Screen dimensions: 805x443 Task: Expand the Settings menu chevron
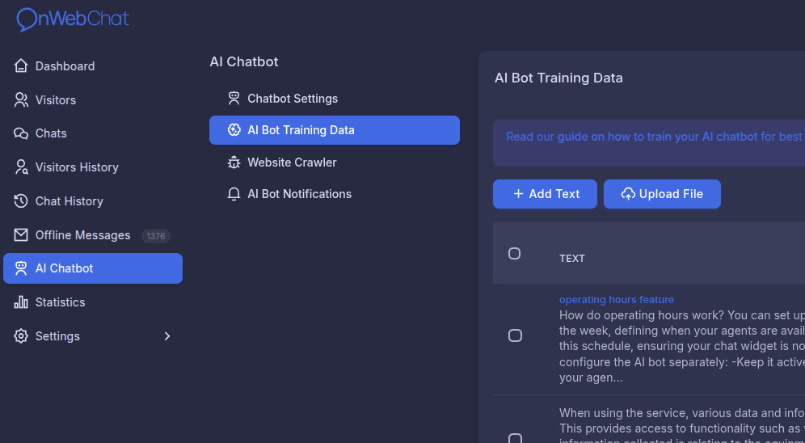pyautogui.click(x=167, y=336)
